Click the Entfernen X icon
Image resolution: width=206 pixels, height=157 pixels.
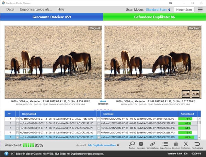[x=186, y=144]
